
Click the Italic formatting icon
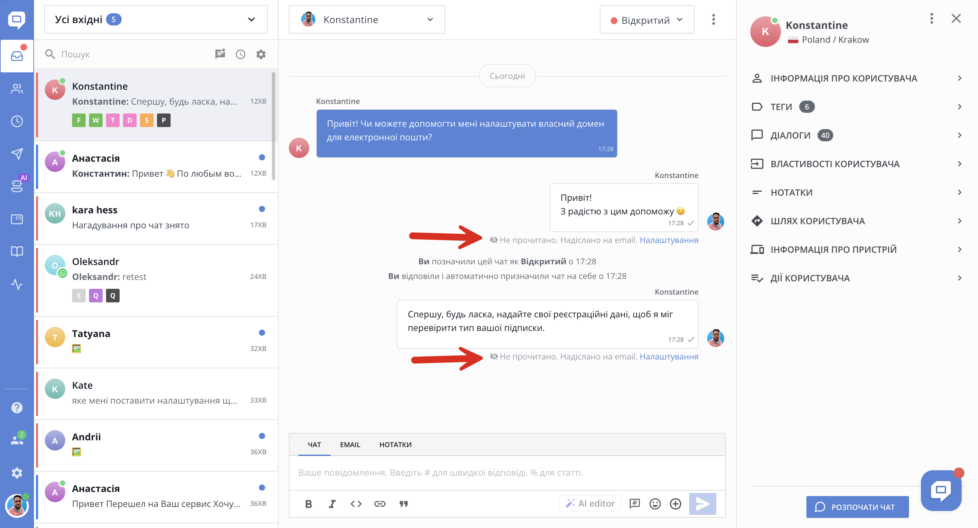pyautogui.click(x=332, y=504)
